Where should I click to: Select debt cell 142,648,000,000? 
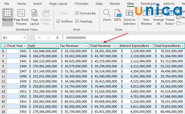tap(43, 51)
